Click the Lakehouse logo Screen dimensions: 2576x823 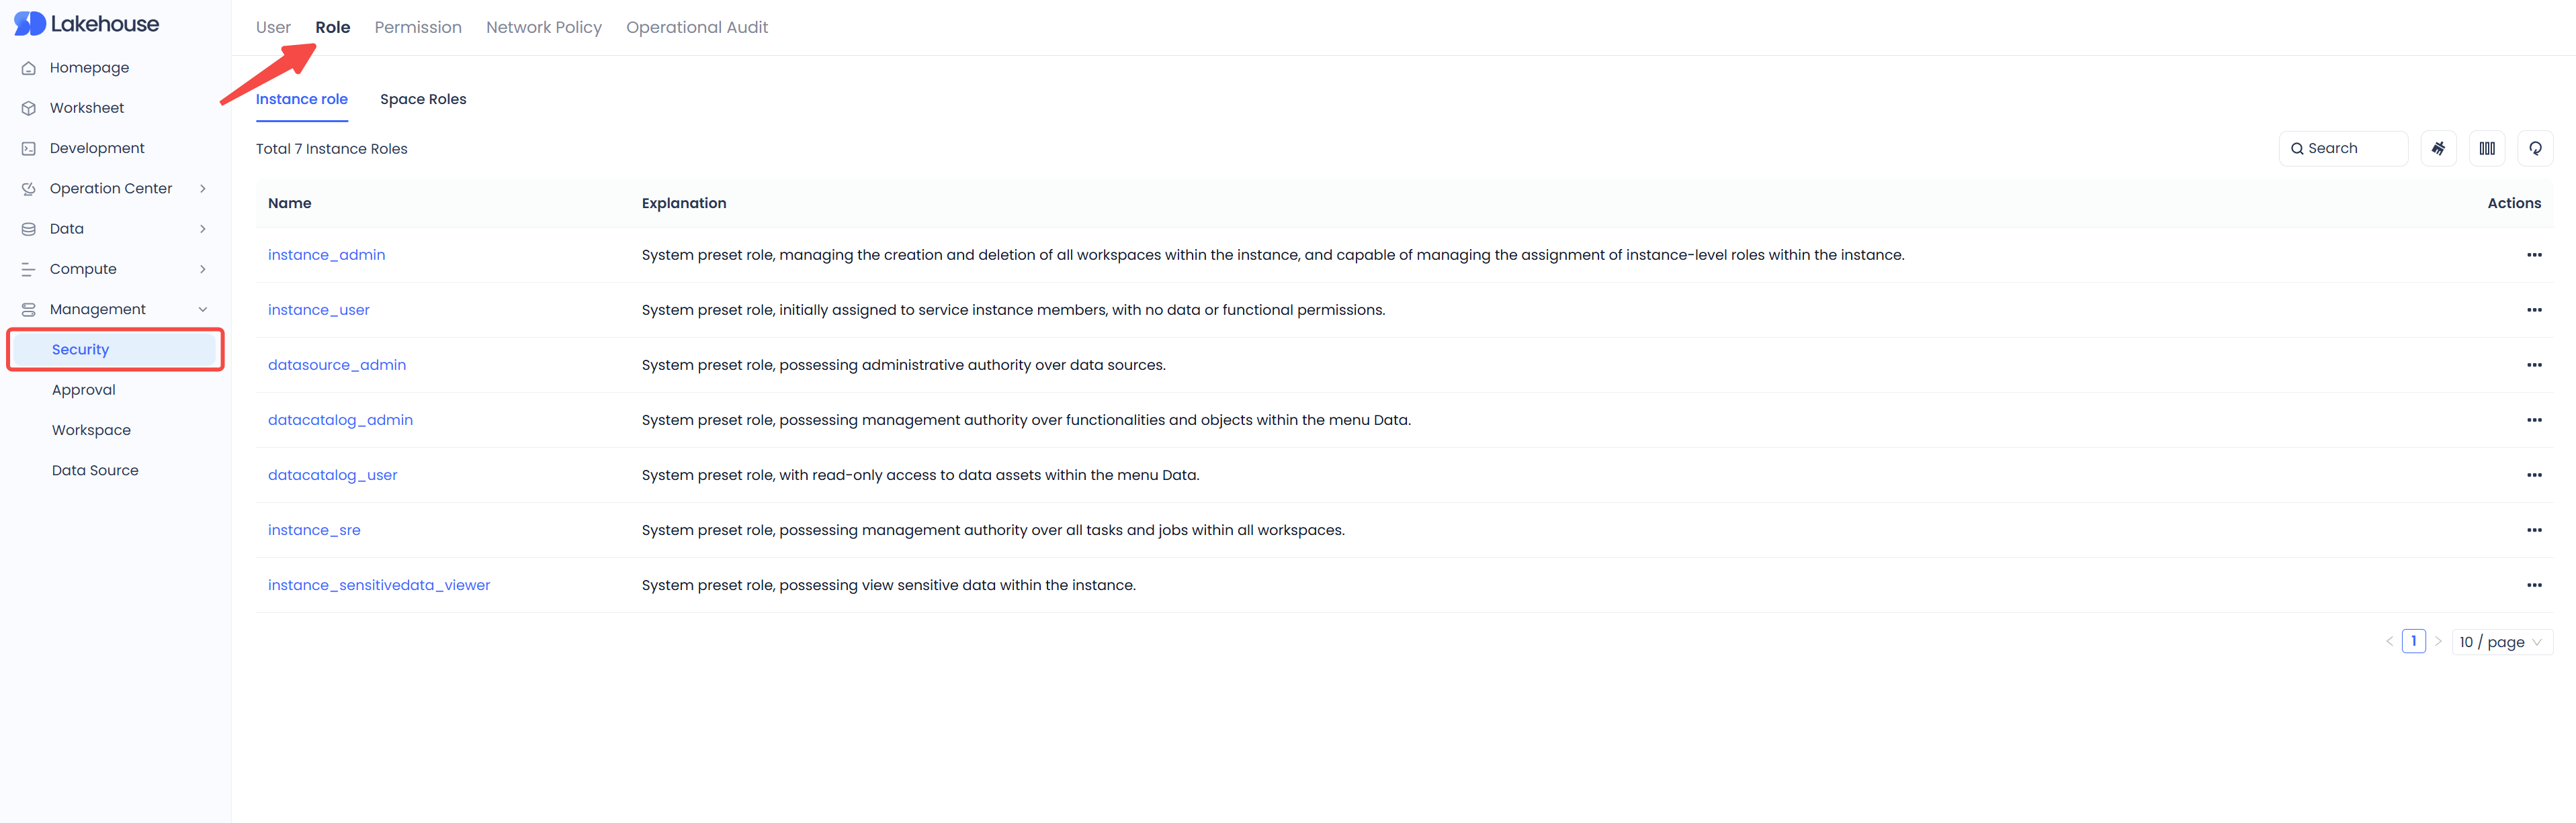pos(86,24)
